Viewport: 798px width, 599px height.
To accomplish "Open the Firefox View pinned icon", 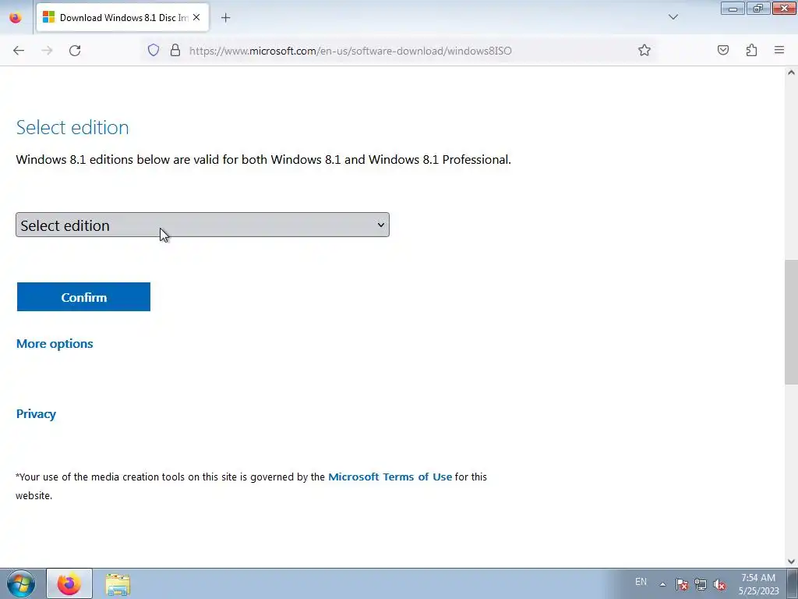I will tap(16, 17).
